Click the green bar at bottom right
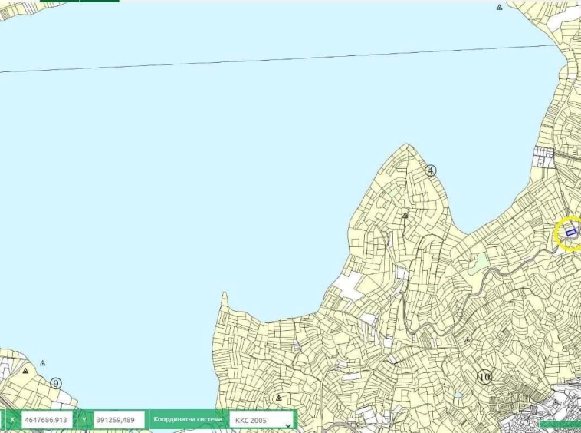The image size is (581, 433). pos(560,424)
